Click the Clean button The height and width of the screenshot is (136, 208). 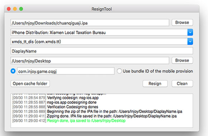(x=182, y=83)
